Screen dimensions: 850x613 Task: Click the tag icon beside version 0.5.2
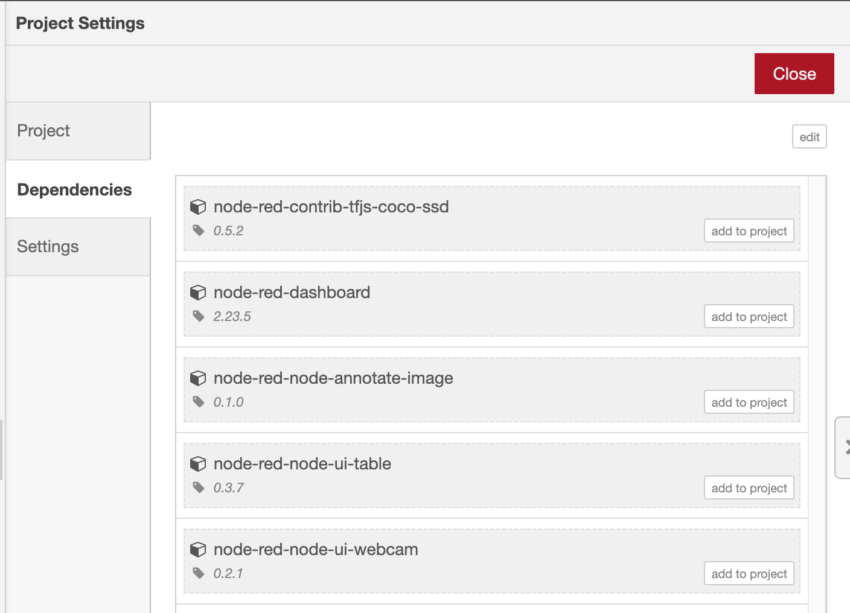coord(199,230)
